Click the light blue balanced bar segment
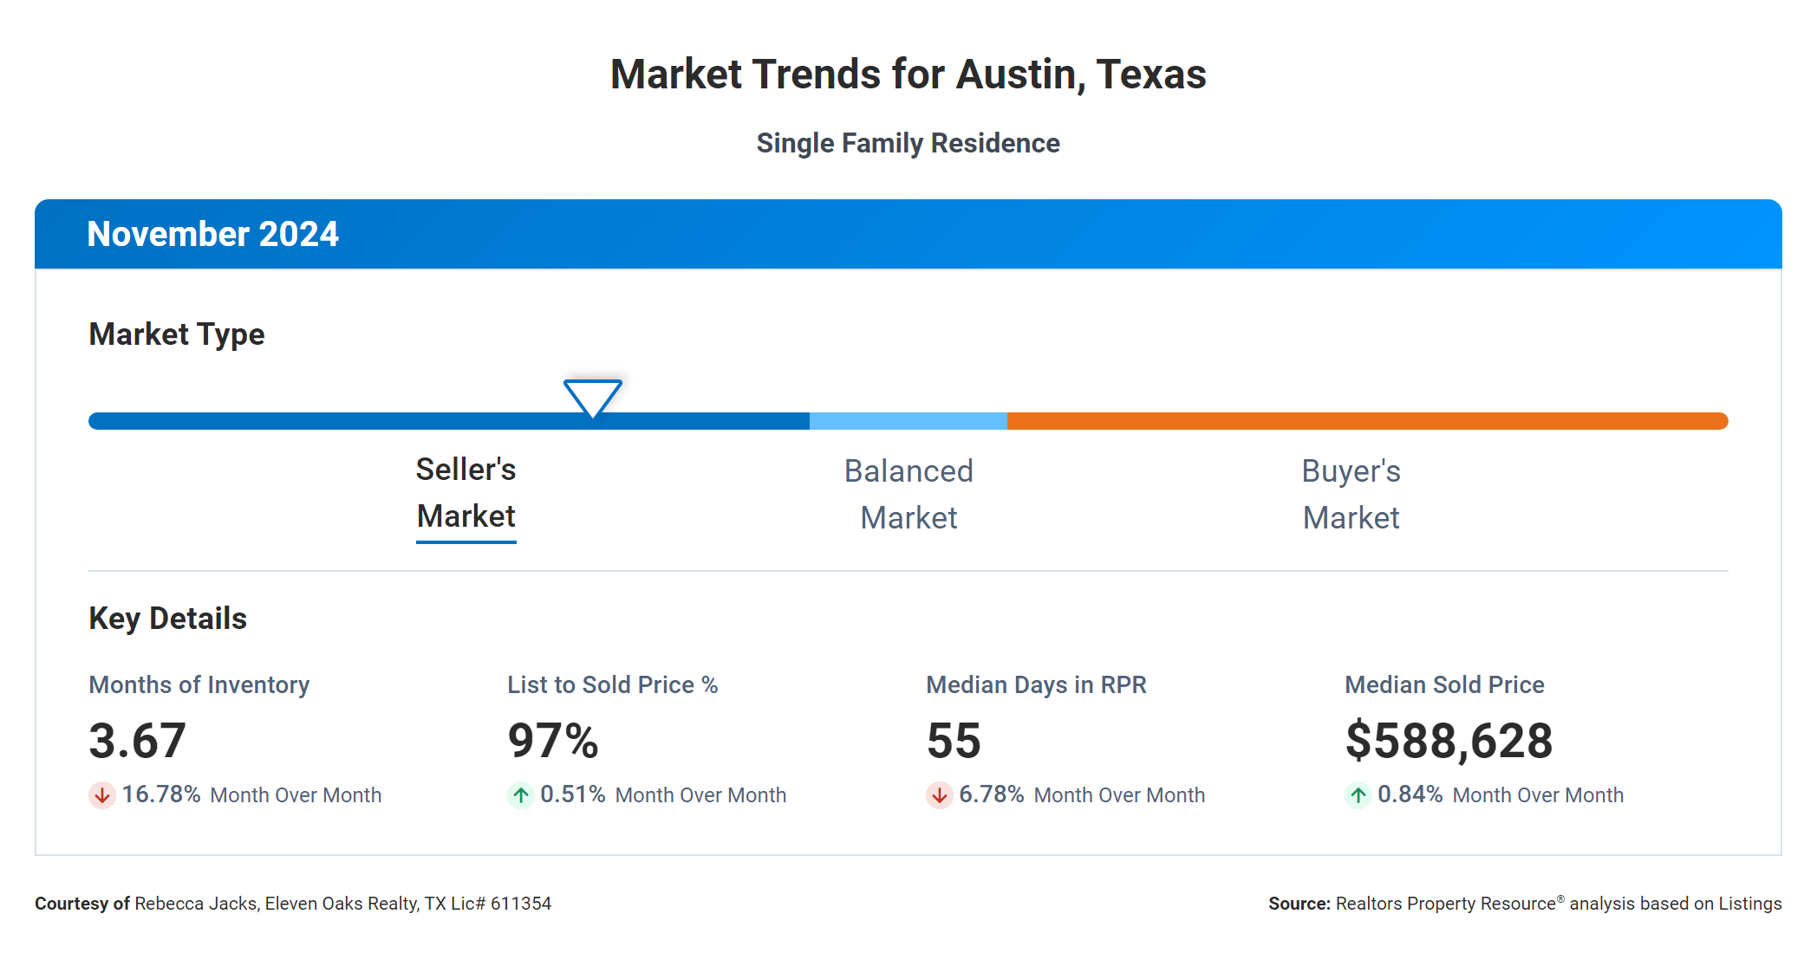 pos(908,421)
